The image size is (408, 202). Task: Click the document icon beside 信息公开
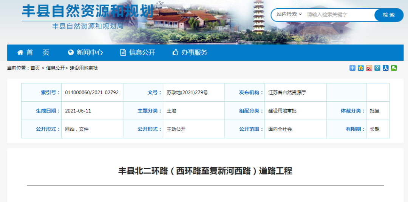coord(123,52)
